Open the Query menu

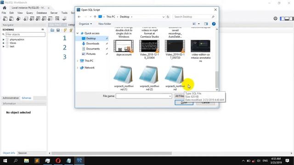(x=29, y=13)
